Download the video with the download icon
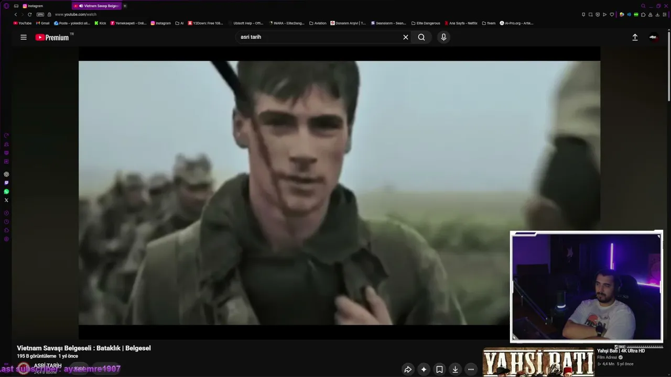Screen dimensions: 671x377 [455, 369]
